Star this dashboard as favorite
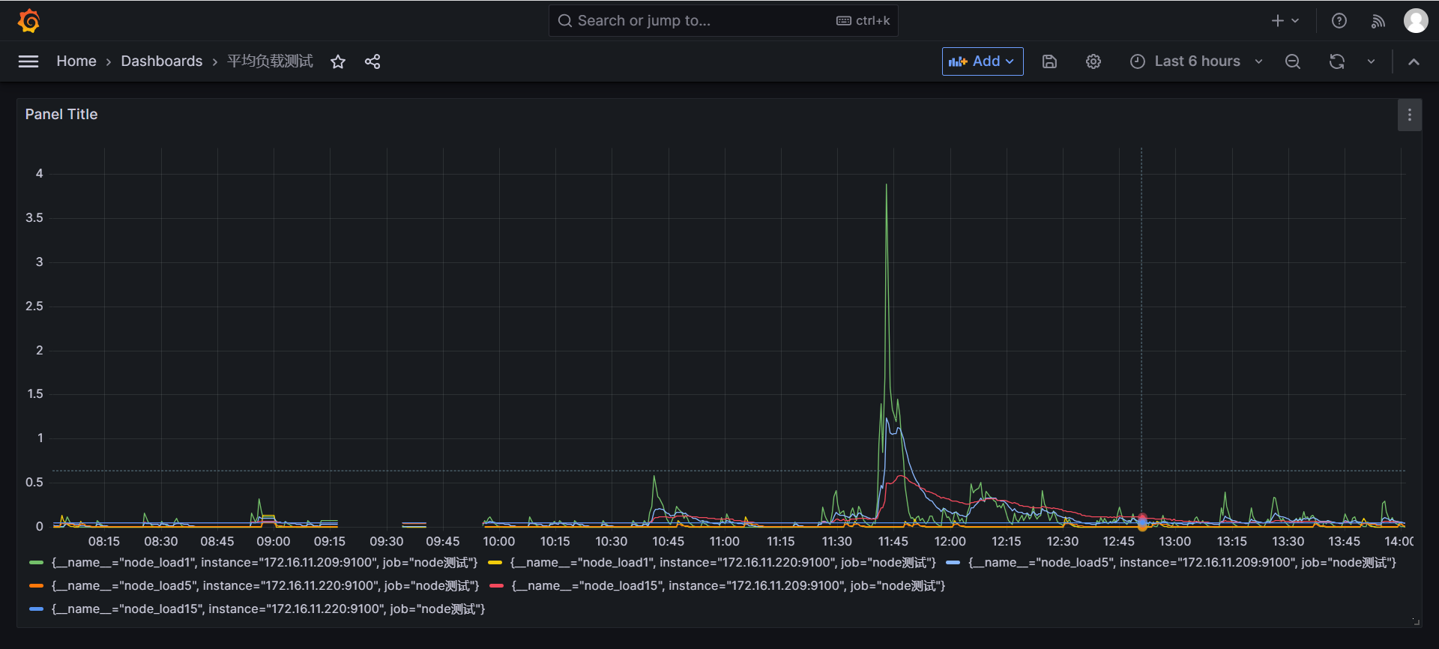The height and width of the screenshot is (649, 1439). point(338,61)
